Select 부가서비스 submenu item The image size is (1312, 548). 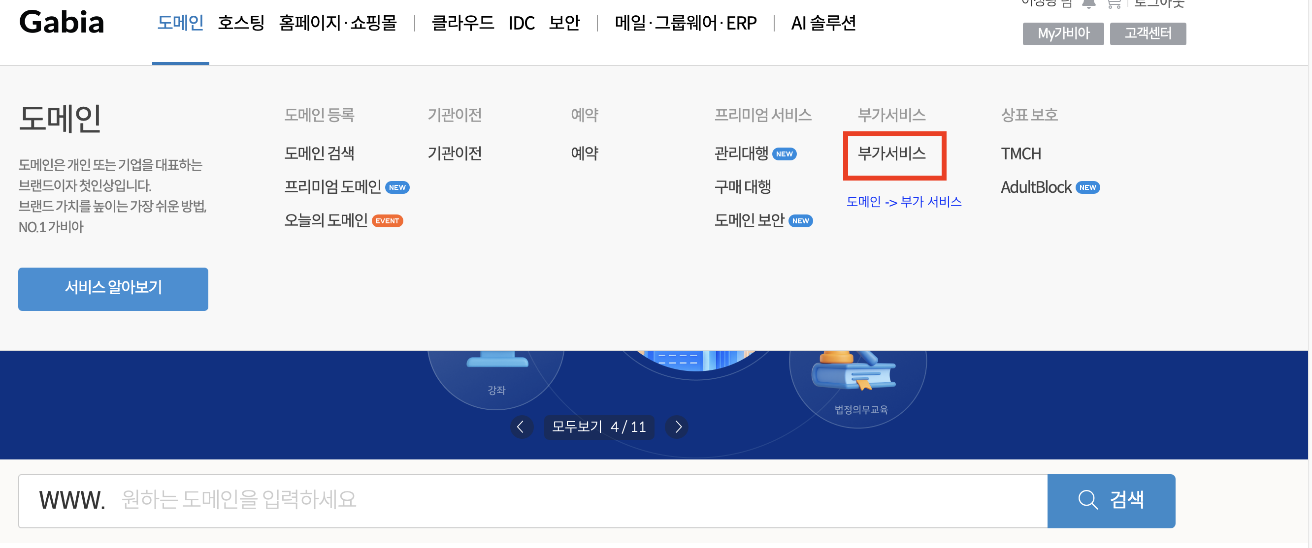coord(891,153)
